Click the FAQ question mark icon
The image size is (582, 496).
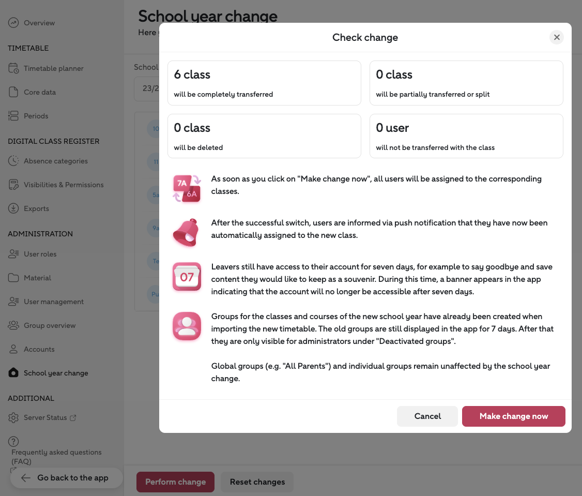click(x=14, y=441)
